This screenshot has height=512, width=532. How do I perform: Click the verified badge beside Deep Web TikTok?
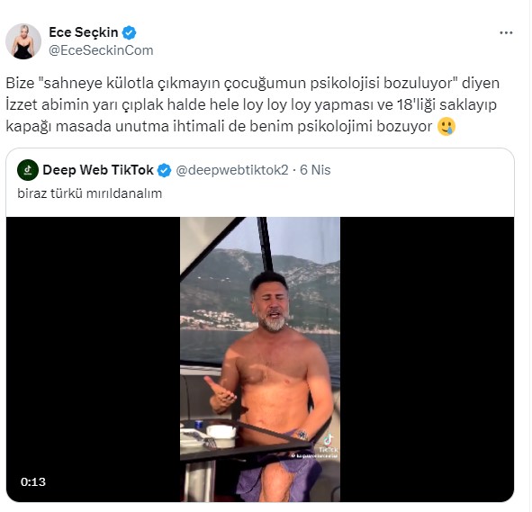tap(165, 170)
